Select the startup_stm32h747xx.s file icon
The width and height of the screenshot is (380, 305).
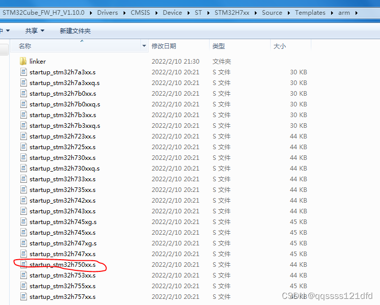(x=23, y=253)
